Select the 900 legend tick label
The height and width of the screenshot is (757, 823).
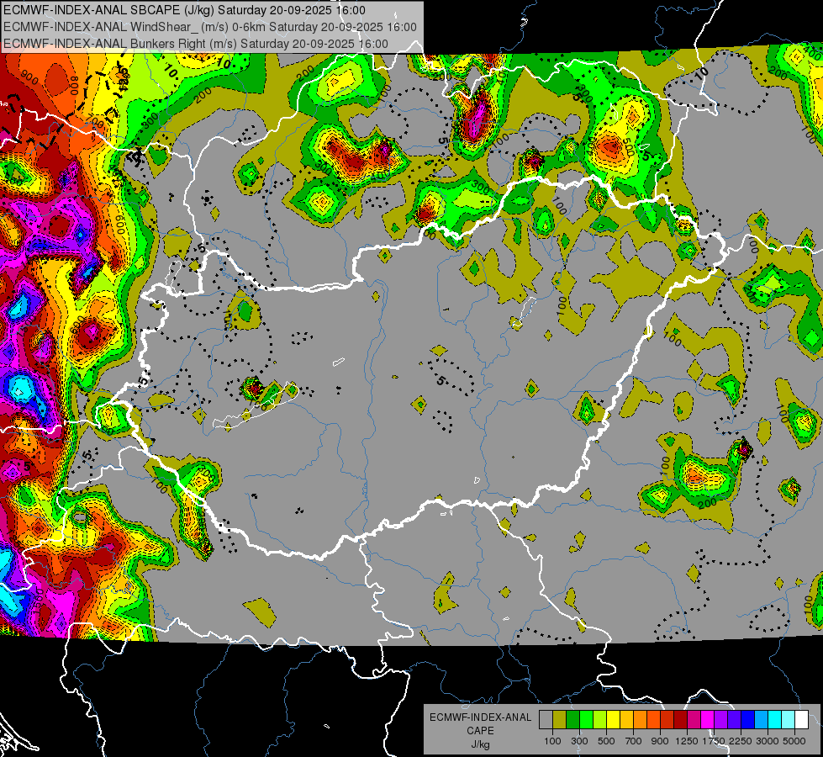pyautogui.click(x=660, y=741)
